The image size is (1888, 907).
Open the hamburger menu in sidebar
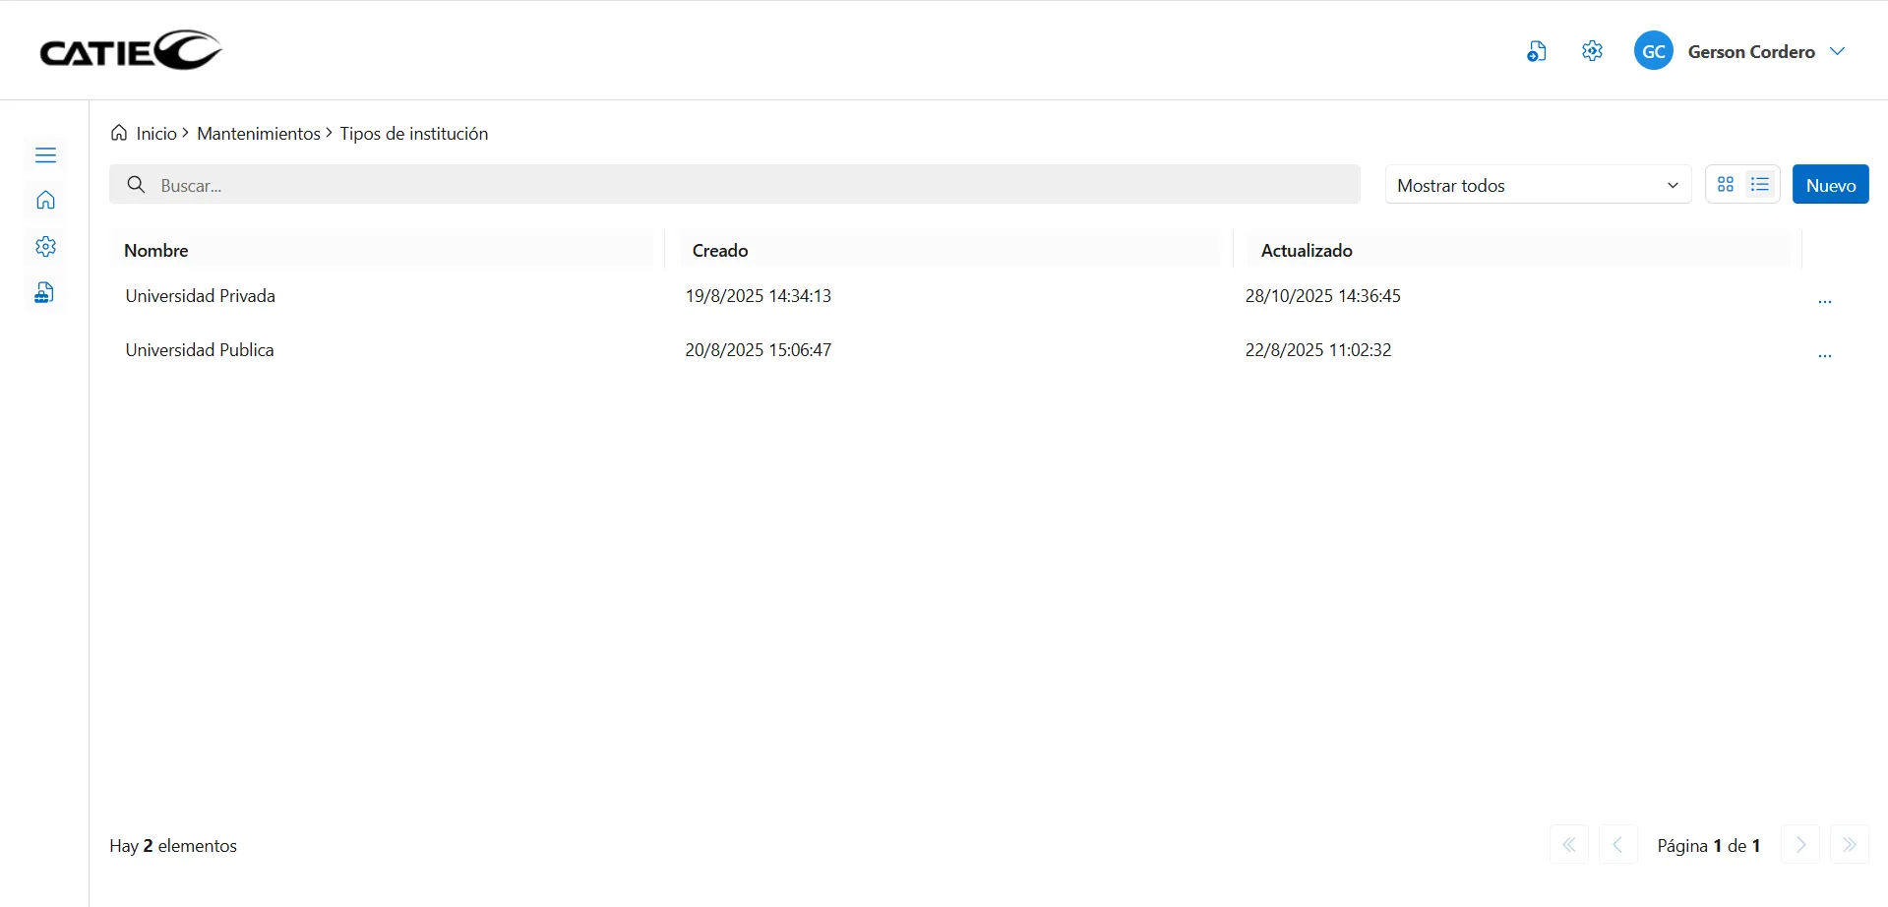(x=45, y=155)
